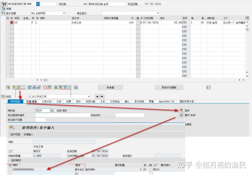The image size is (252, 175).
Task: Click the blue order type selector arrow
Action: [x=38, y=4]
